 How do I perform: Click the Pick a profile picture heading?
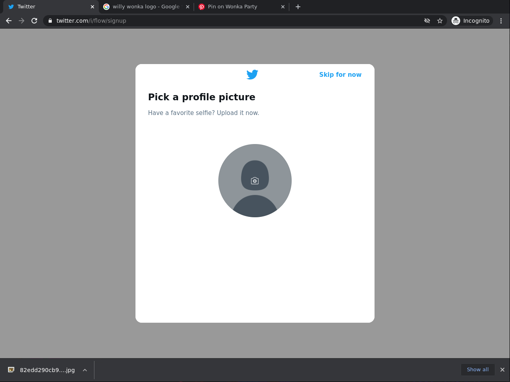(202, 97)
